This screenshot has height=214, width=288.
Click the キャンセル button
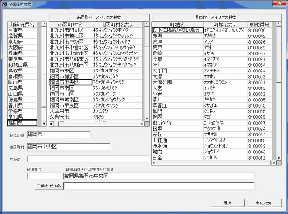tap(264, 203)
